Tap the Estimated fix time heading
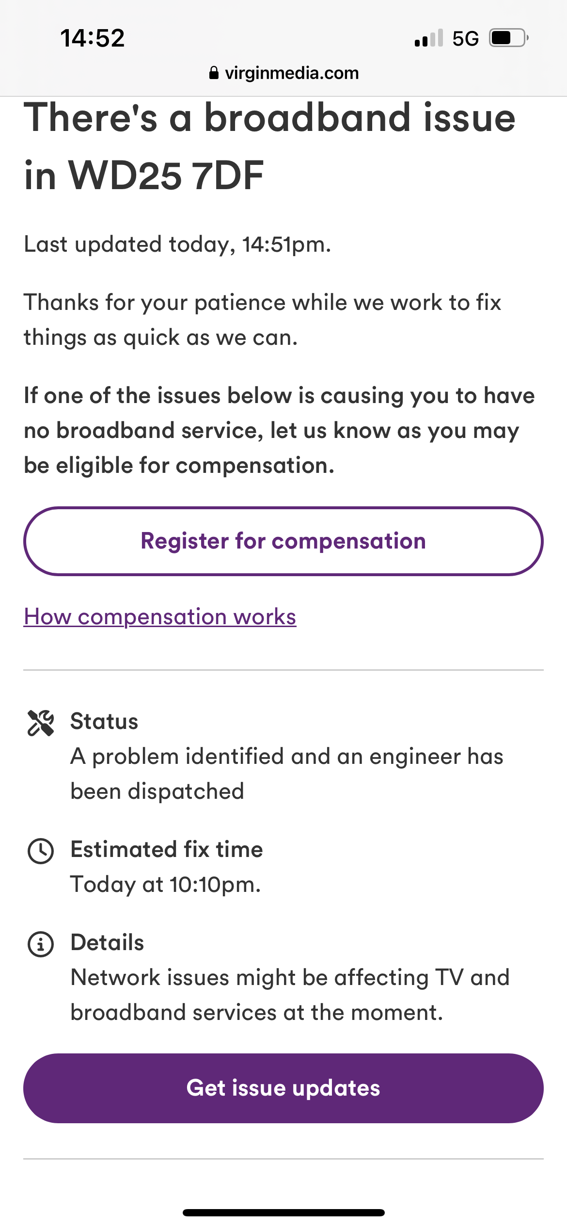 tap(167, 849)
